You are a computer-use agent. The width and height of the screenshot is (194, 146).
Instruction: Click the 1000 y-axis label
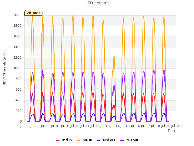point(18,68)
